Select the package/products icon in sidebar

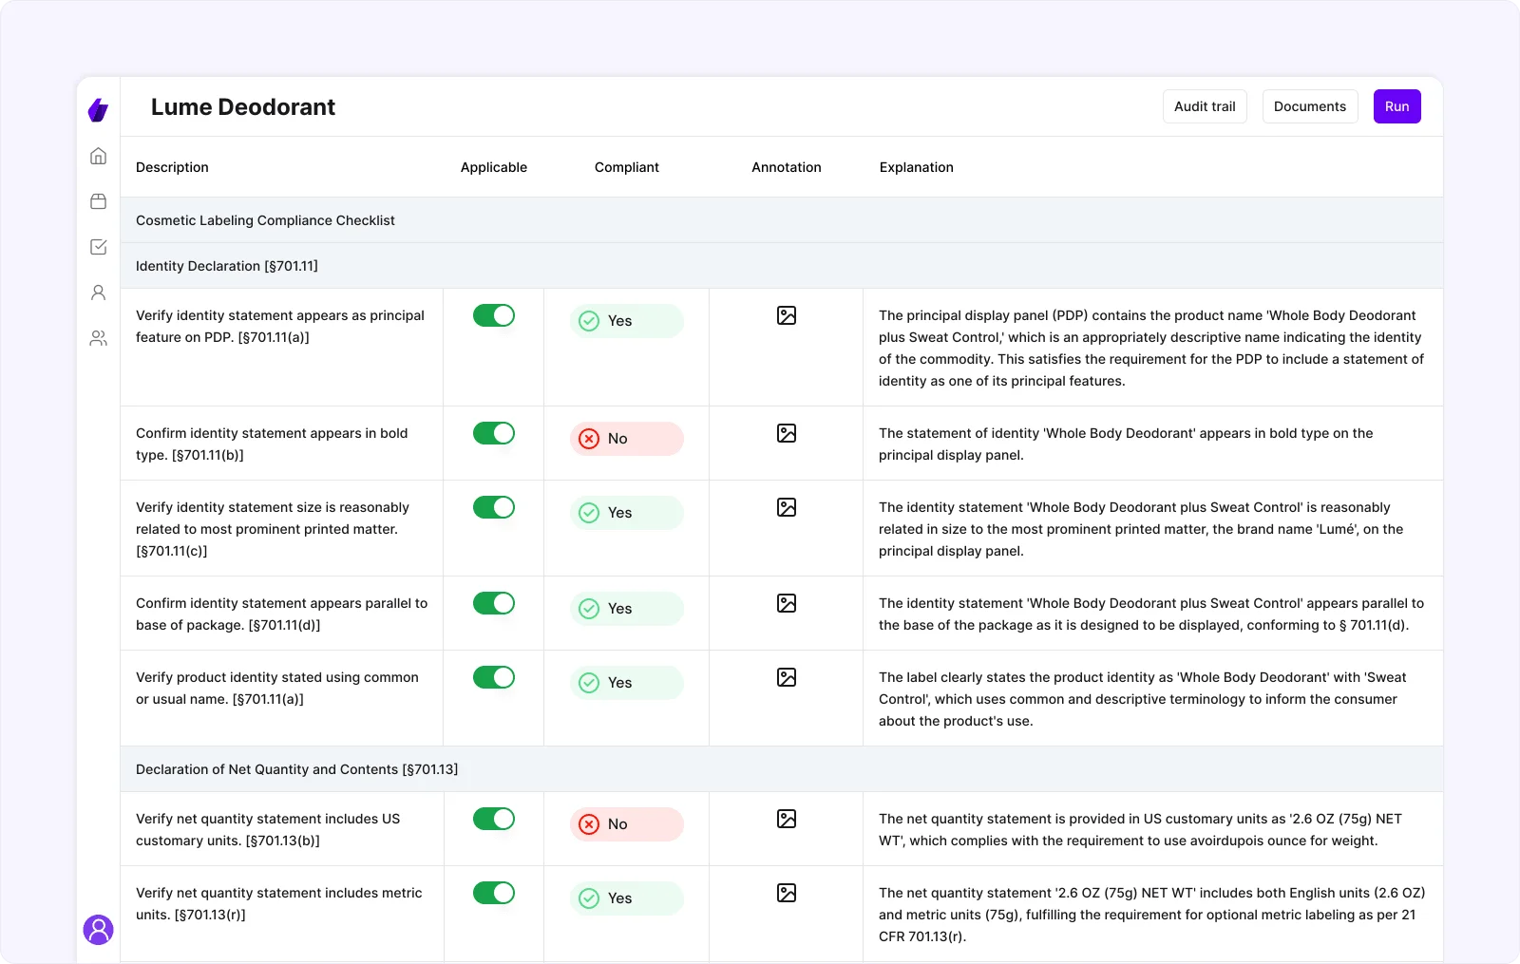[x=98, y=201]
